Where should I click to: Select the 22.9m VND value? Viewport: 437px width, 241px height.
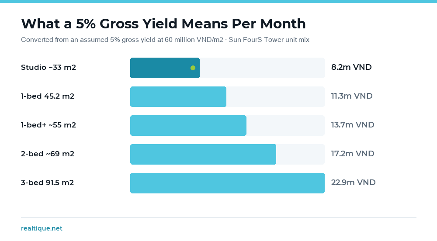[354, 182]
